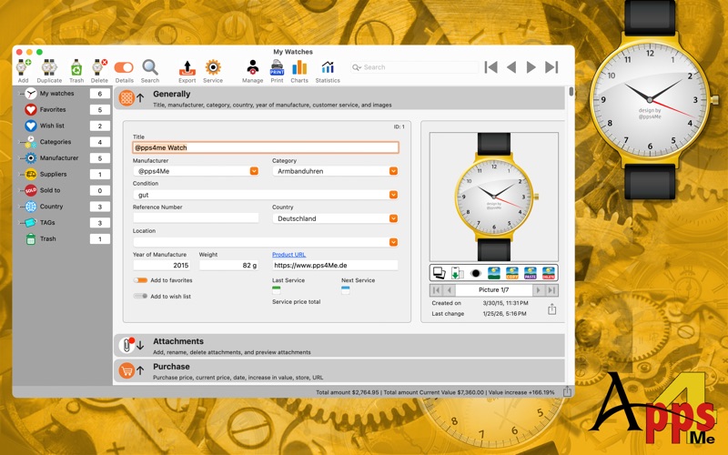The width and height of the screenshot is (728, 455).
Task: Open Search with the magnifying glass icon
Action: [150, 67]
